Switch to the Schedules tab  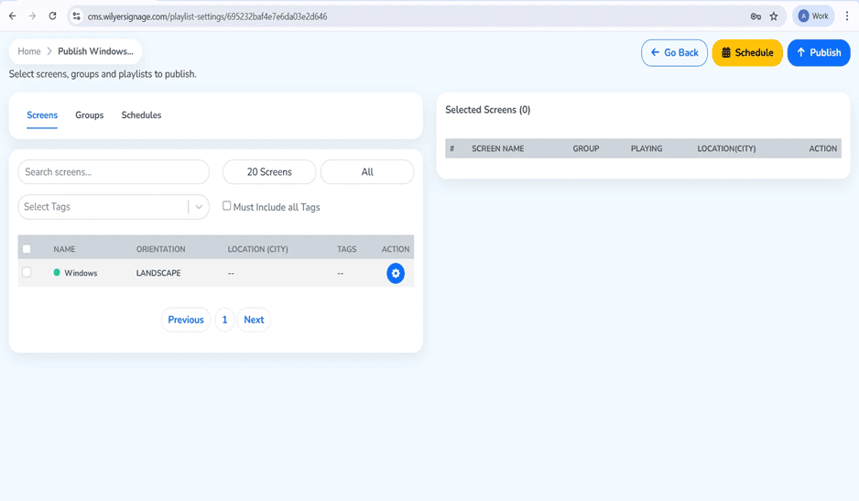click(x=141, y=115)
